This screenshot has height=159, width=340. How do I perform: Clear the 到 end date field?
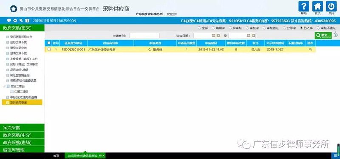click(x=253, y=36)
